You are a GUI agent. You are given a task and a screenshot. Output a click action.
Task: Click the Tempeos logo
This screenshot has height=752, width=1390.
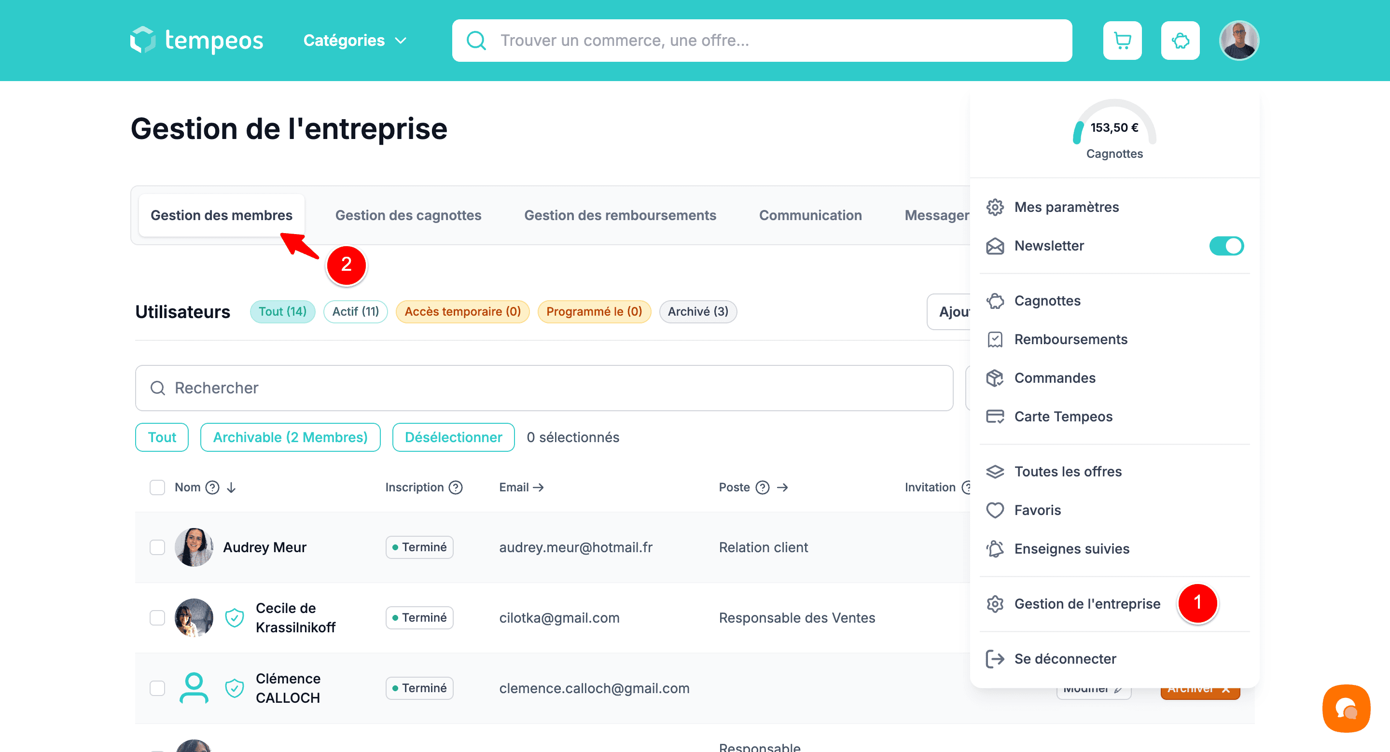[196, 41]
